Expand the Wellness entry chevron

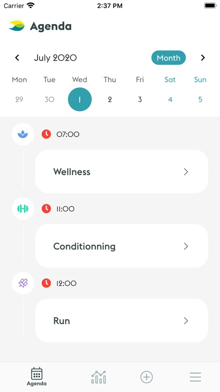186,172
